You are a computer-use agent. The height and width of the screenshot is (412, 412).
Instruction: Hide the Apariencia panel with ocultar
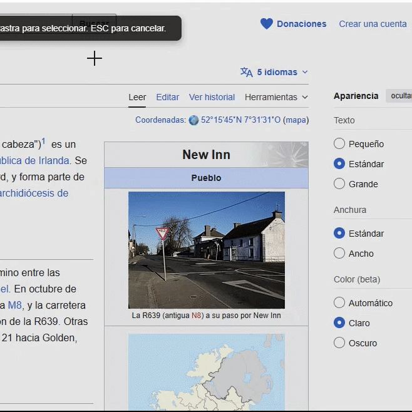401,96
